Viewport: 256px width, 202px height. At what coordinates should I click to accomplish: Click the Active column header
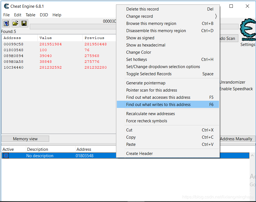[x=14, y=149]
